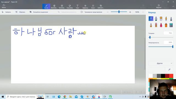Show hidden system tray icons

click(x=140, y=97)
